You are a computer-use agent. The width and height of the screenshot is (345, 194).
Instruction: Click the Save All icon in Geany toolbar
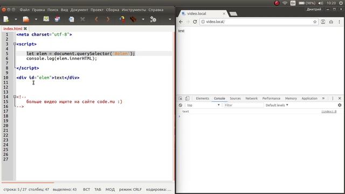coord(58,19)
